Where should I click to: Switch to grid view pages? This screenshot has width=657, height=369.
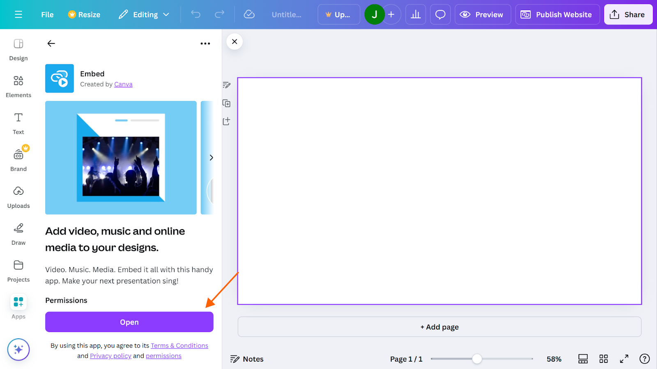tap(603, 359)
